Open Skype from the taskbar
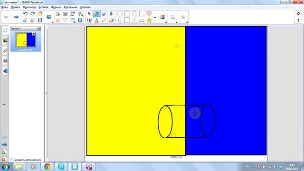Image resolution: width=304 pixels, height=171 pixels. [x=61, y=167]
